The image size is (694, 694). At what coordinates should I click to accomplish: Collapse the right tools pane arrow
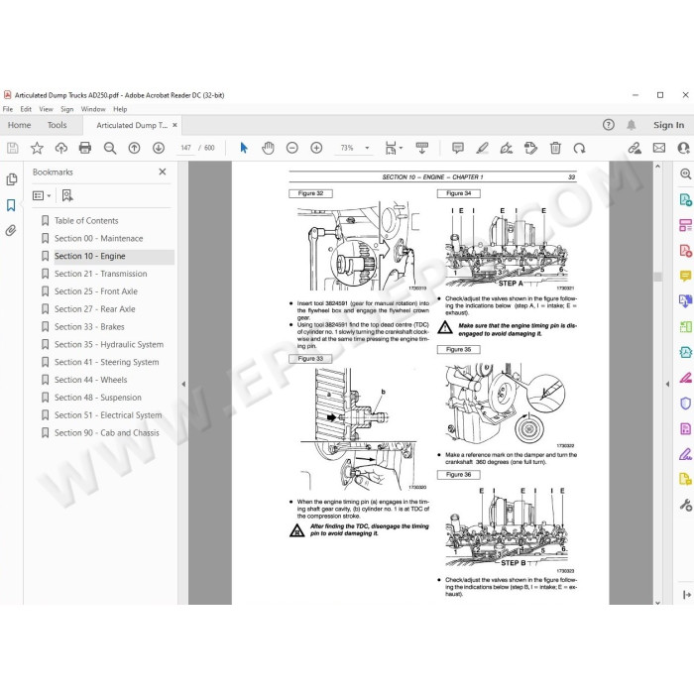(667, 385)
